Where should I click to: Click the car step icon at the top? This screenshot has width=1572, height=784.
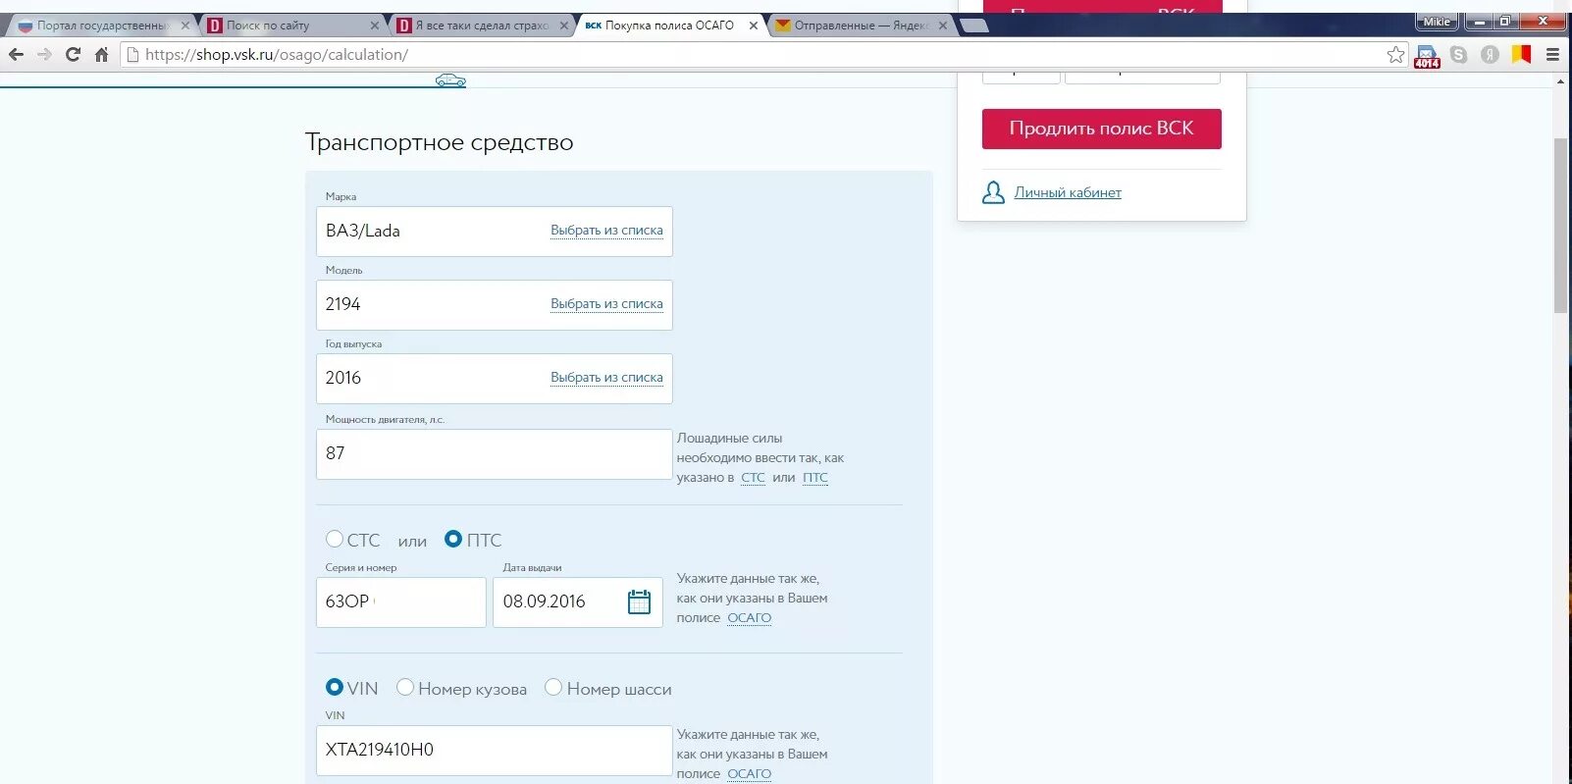pos(450,80)
